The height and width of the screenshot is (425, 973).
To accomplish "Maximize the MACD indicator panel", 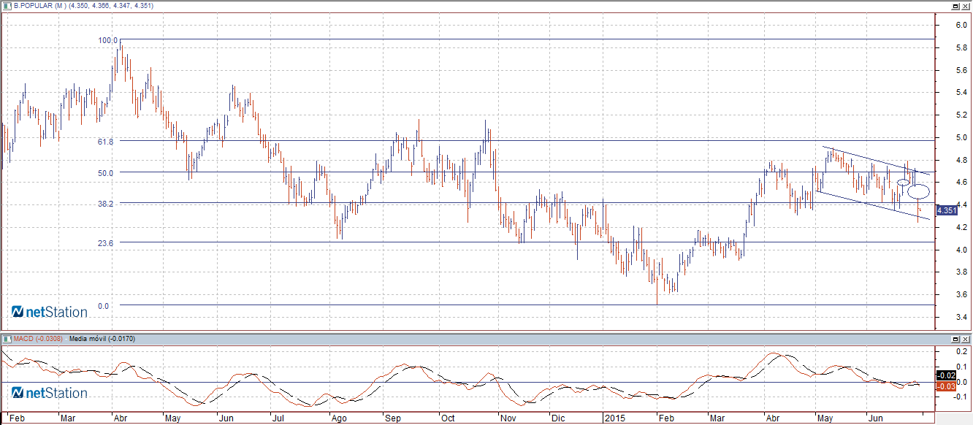I will click(955, 340).
